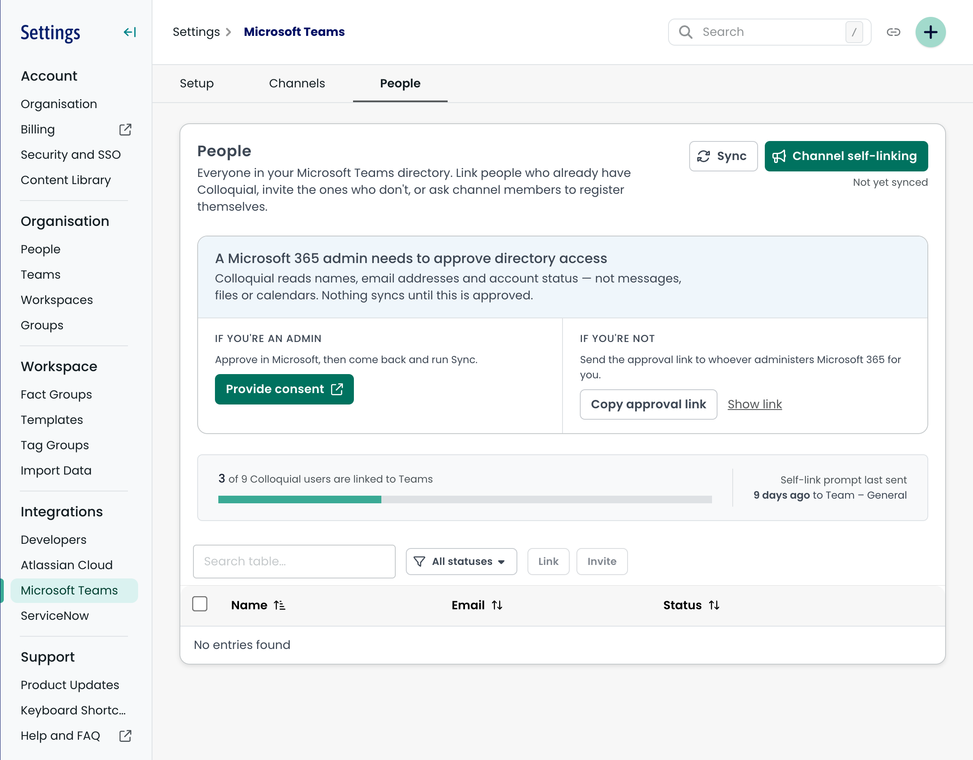Select the People tab
The image size is (973, 760).
click(x=400, y=83)
